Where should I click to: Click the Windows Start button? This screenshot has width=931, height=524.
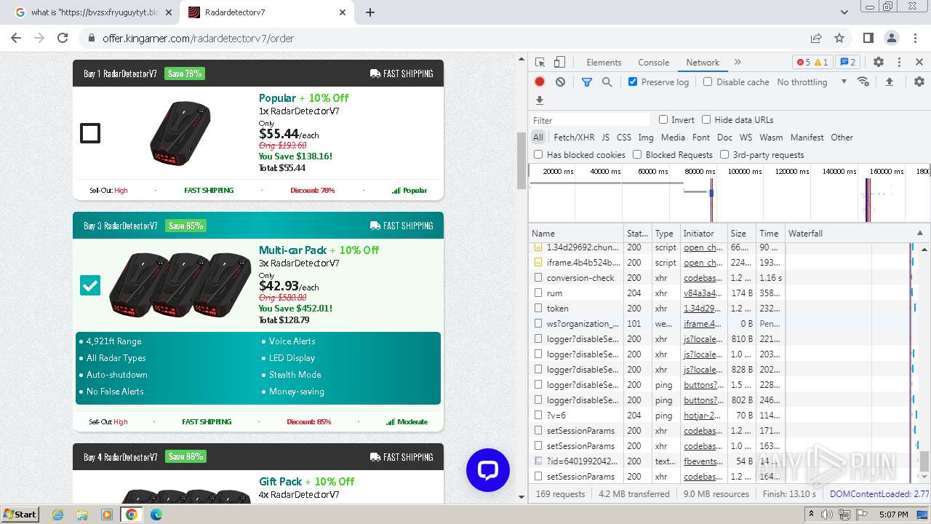tap(20, 515)
